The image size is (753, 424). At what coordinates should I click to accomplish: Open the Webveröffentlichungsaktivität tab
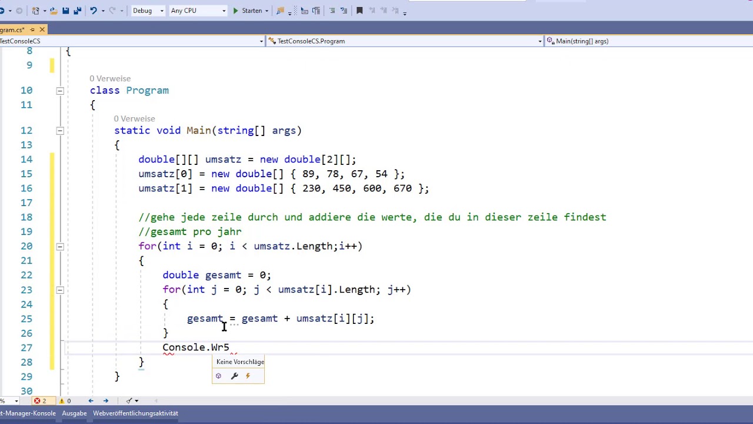click(x=135, y=413)
